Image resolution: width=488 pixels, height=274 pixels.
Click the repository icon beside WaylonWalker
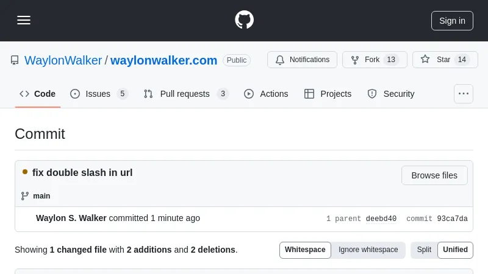(x=15, y=60)
